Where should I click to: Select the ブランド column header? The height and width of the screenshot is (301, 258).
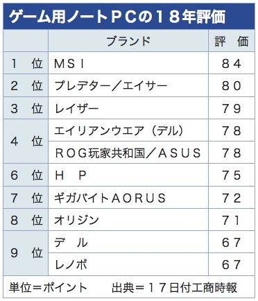tap(128, 41)
